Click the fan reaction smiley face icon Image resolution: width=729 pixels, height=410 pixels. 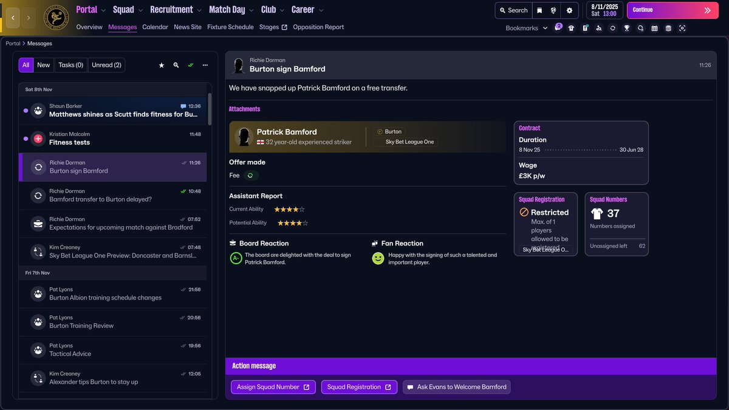(x=378, y=258)
